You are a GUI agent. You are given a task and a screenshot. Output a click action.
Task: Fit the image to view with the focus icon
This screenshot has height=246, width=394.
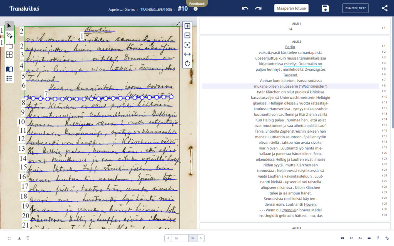pyautogui.click(x=187, y=45)
